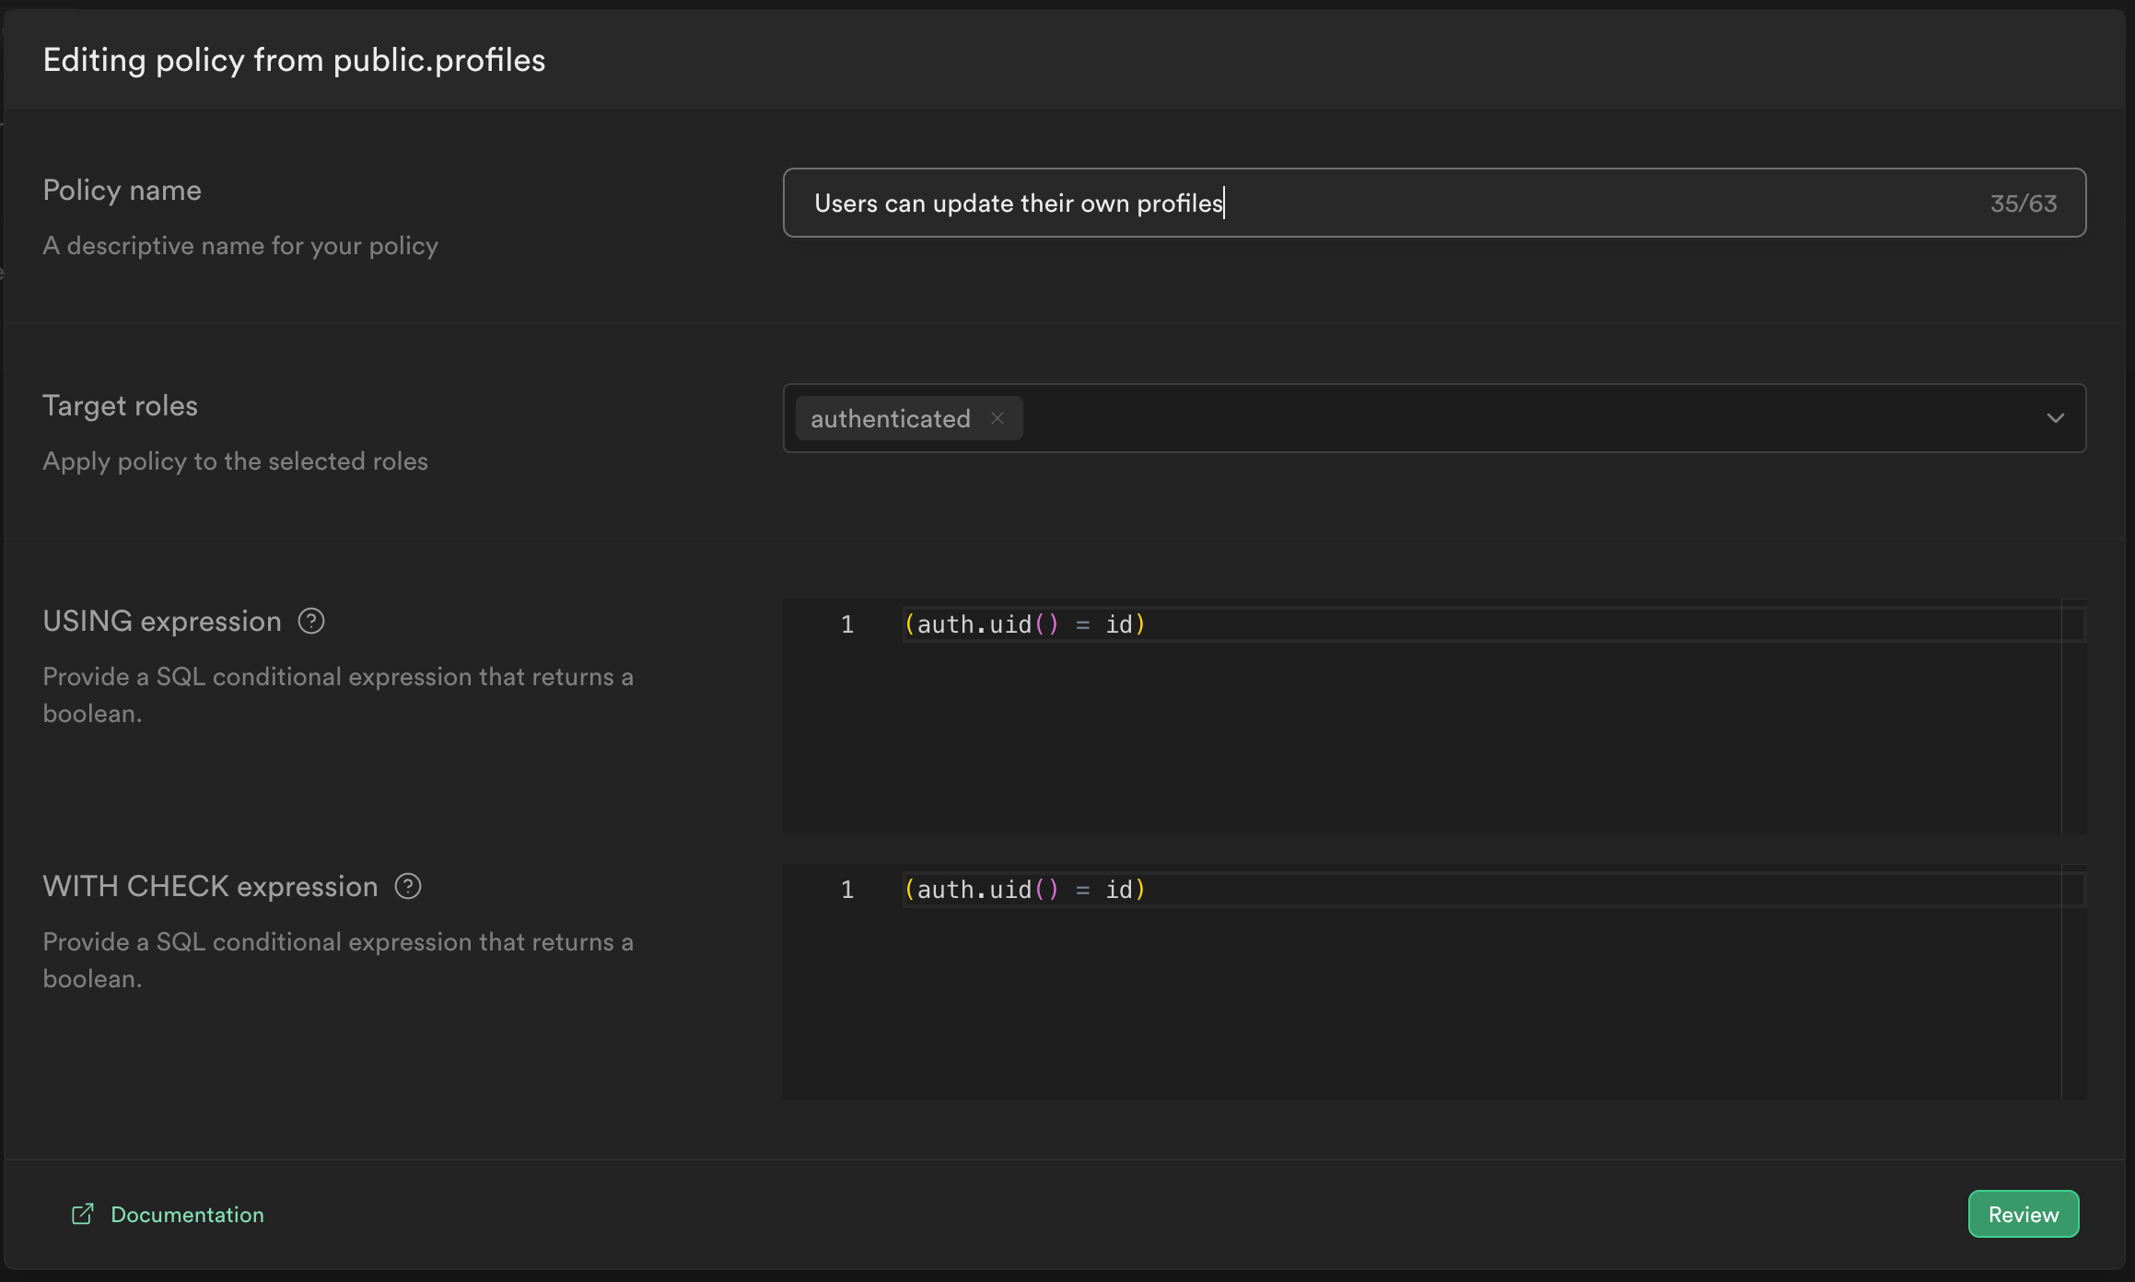Viewport: 2135px width, 1282px height.
Task: Focus the Policy name input field
Action: click(x=1382, y=203)
